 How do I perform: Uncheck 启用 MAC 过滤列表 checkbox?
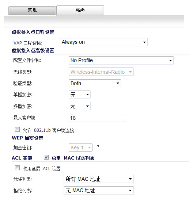(x=46, y=157)
